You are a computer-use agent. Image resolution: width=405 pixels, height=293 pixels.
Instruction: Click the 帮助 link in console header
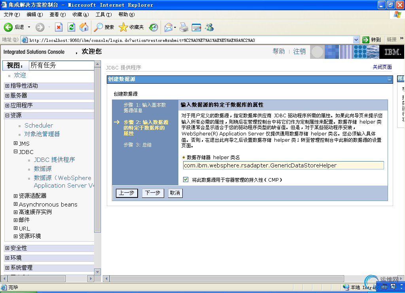279,51
